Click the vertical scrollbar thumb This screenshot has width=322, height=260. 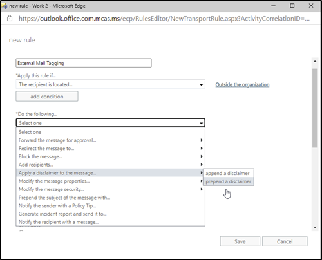[x=315, y=108]
